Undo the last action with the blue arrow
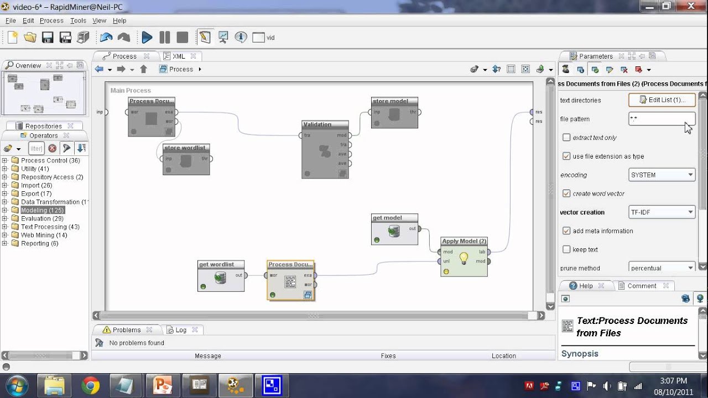 pyautogui.click(x=106, y=38)
